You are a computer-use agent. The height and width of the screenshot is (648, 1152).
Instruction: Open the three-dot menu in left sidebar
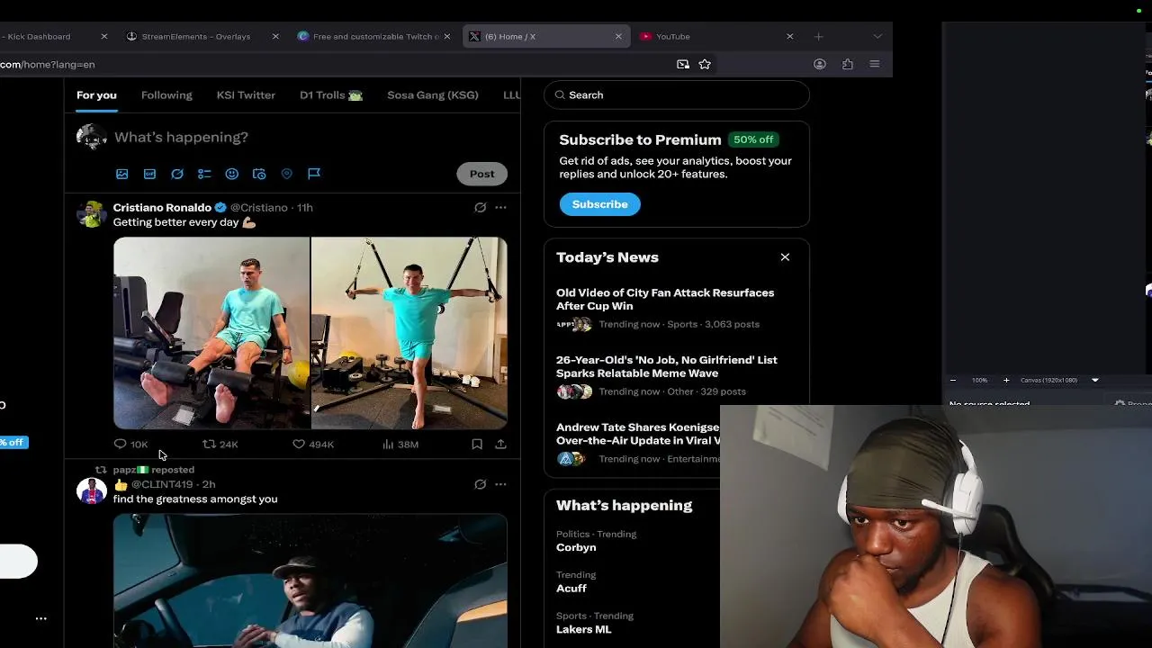(40, 619)
